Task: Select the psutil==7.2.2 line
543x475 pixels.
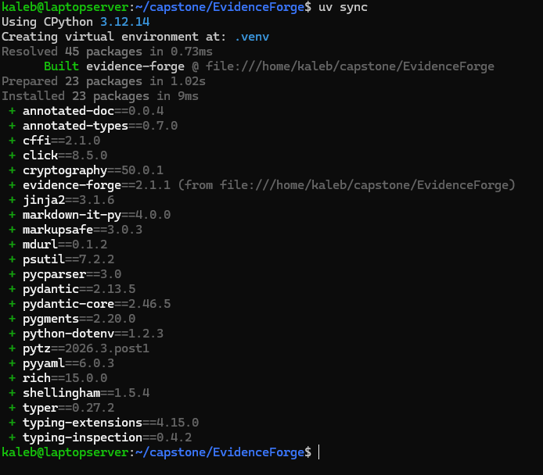Action: [62, 259]
